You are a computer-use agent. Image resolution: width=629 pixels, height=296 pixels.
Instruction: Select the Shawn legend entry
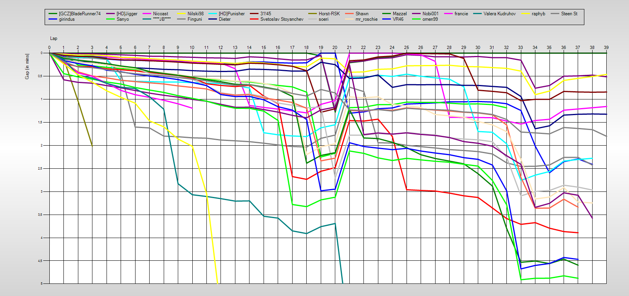click(x=362, y=14)
